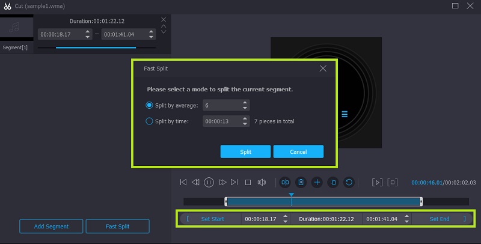Pause playback with the pause button
The width and height of the screenshot is (481, 244).
tap(209, 182)
